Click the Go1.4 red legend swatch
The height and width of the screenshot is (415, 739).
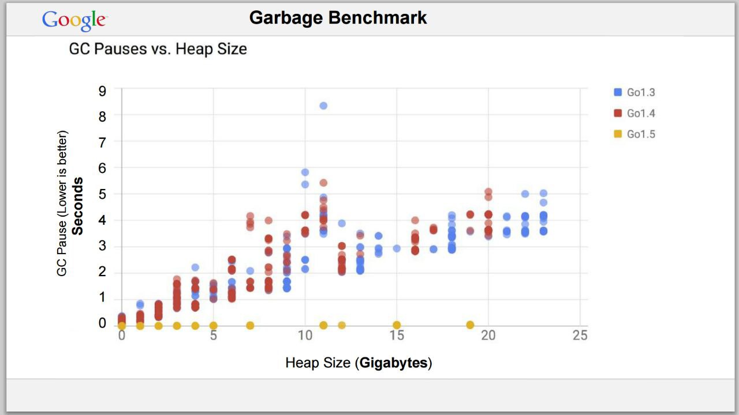click(618, 113)
